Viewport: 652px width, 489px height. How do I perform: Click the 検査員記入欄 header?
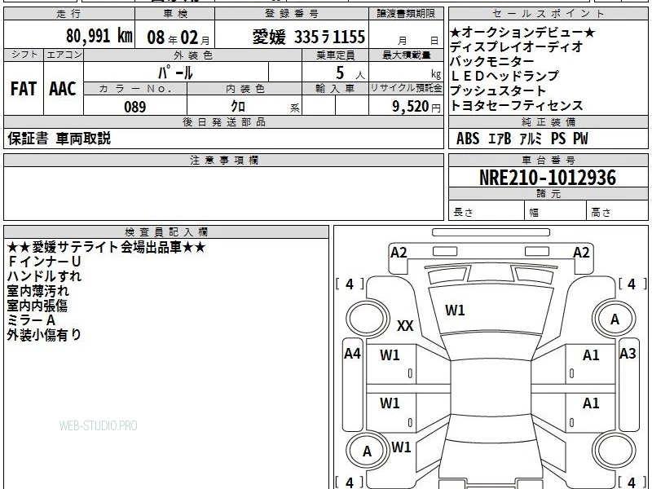166,232
